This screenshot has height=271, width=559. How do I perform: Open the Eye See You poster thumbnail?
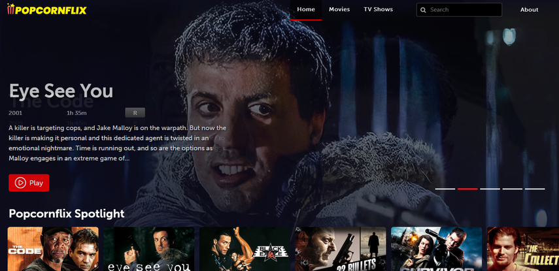(x=149, y=249)
